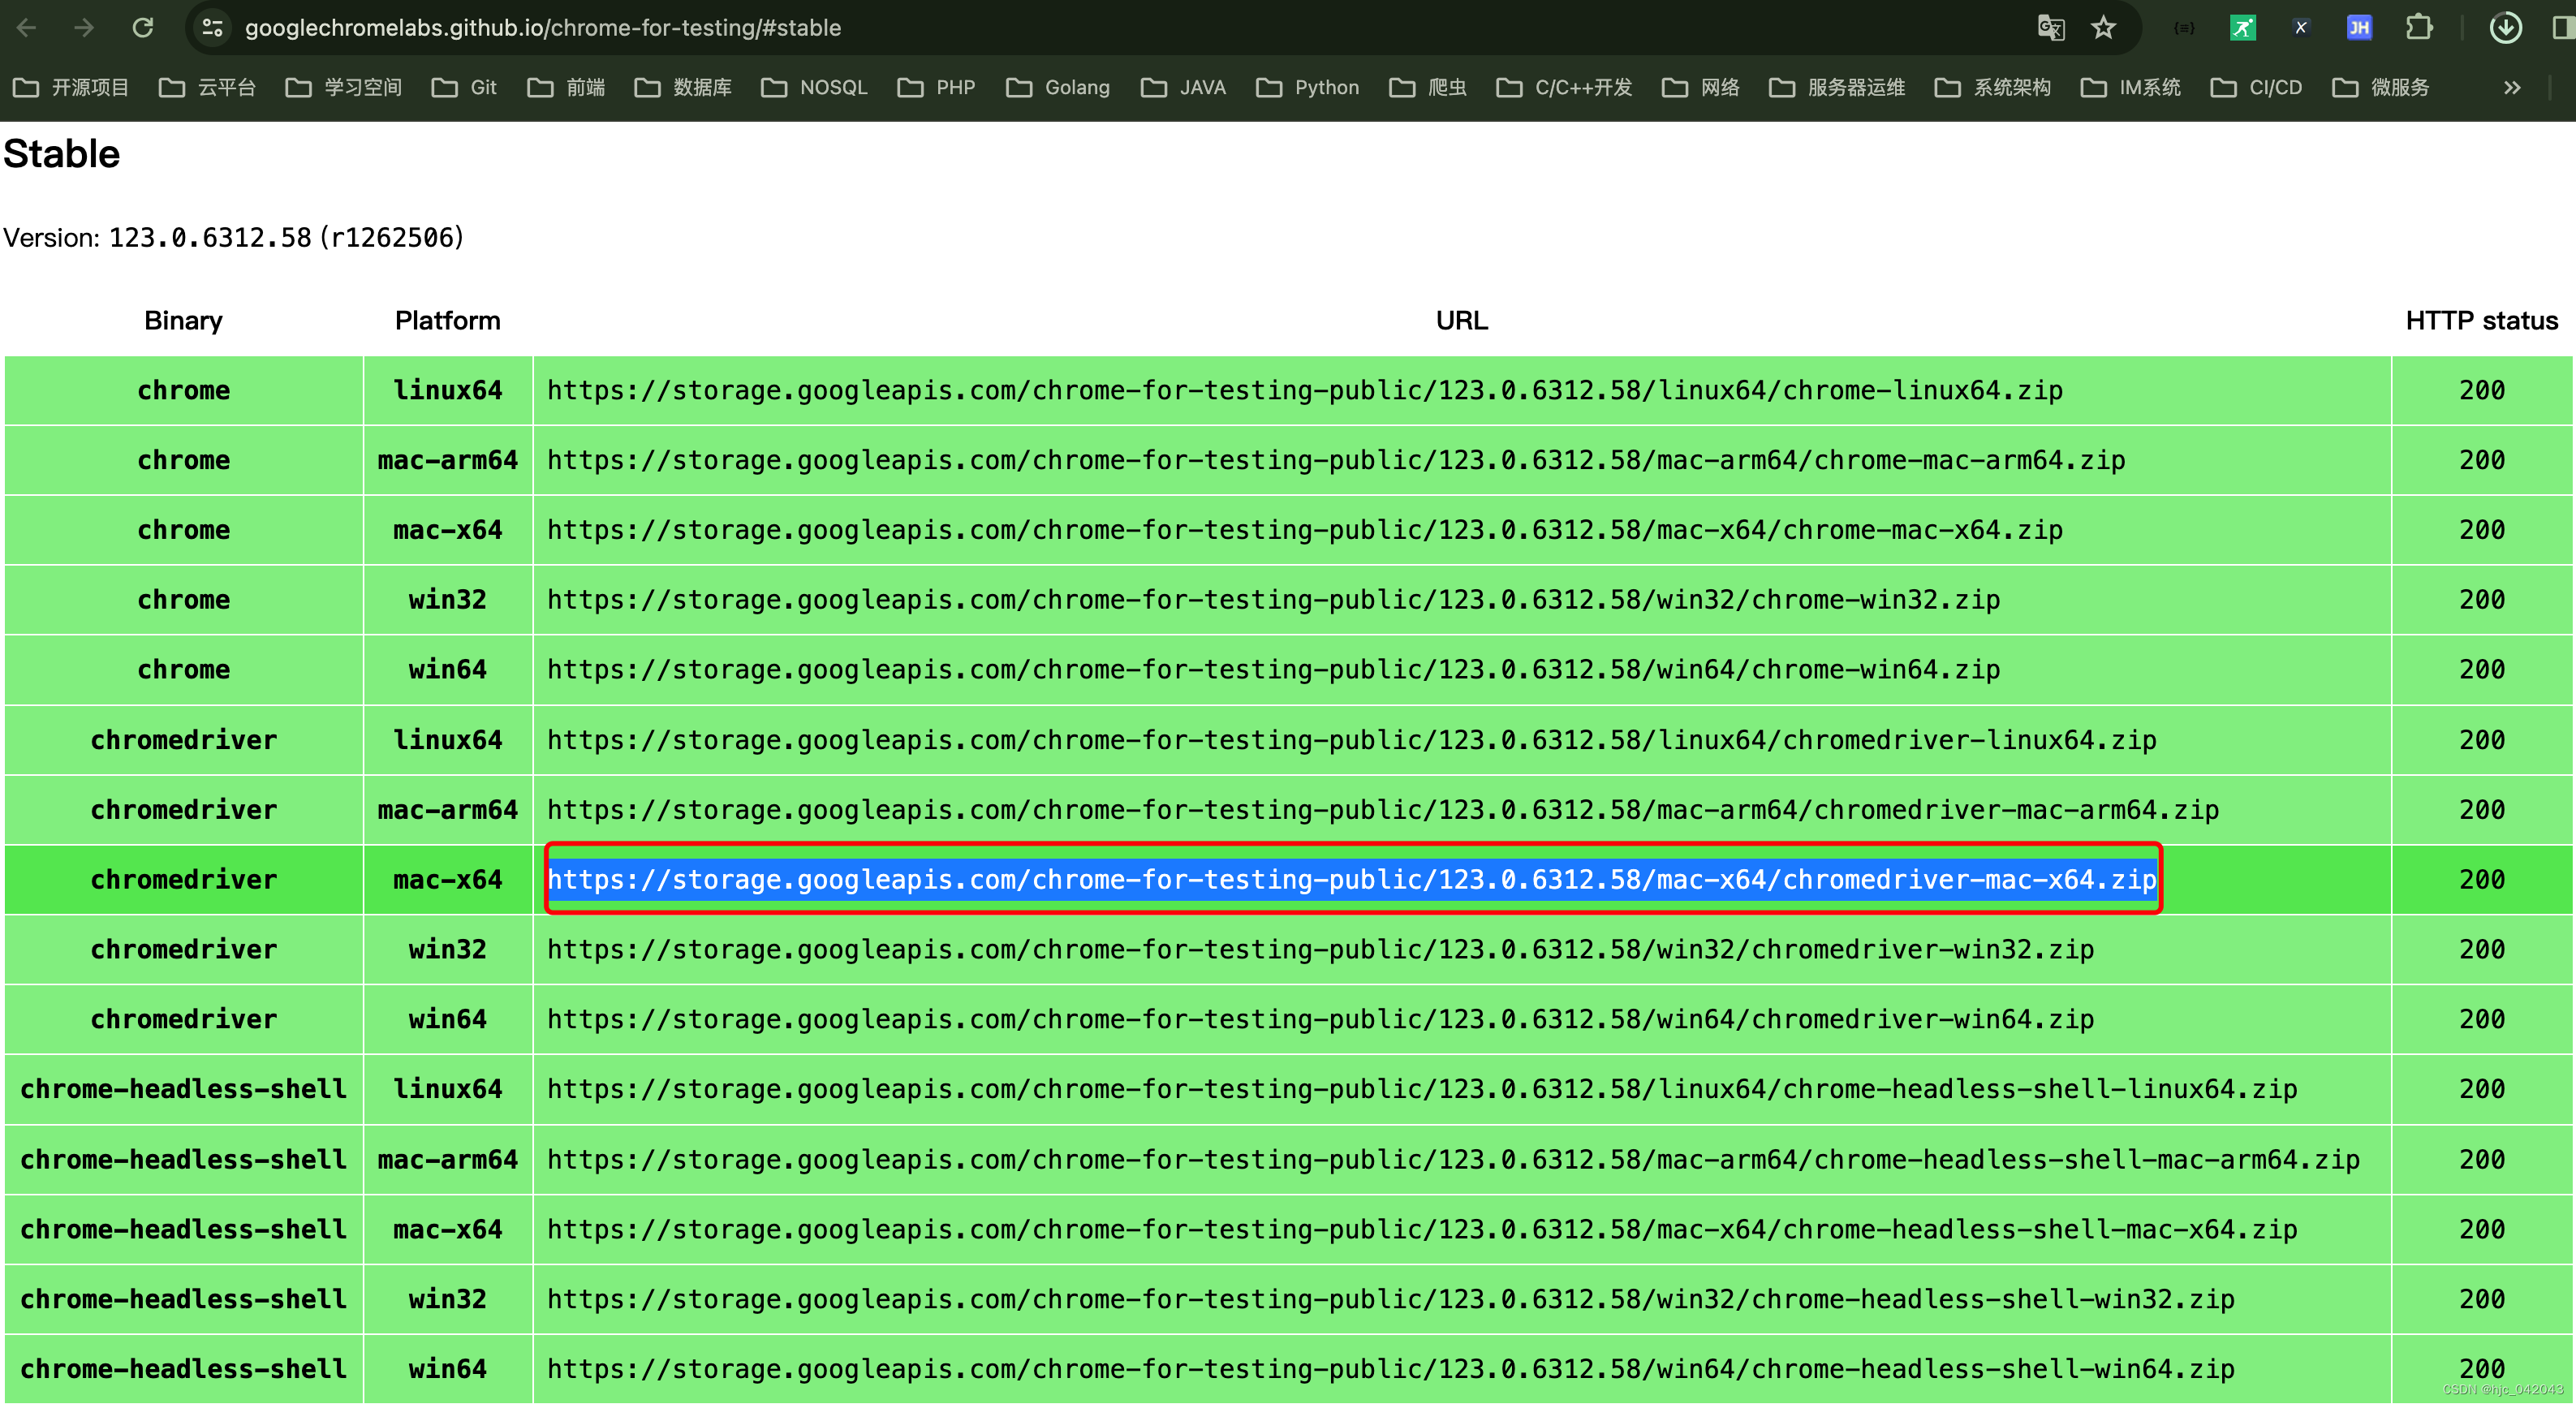Click version number 123.0.6312.58

[x=210, y=238]
